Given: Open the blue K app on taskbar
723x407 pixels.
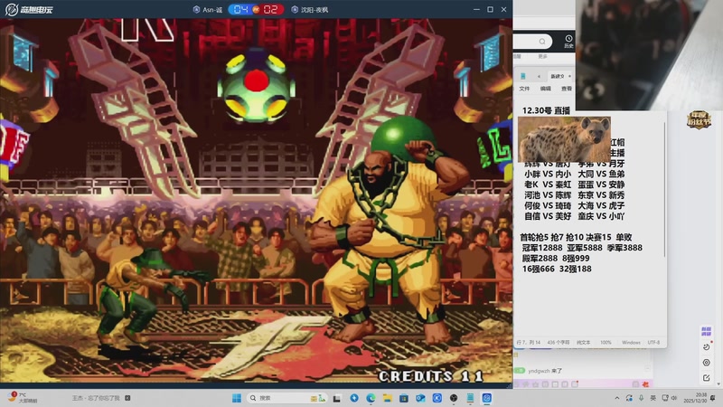Looking at the screenshot, I should (x=437, y=398).
